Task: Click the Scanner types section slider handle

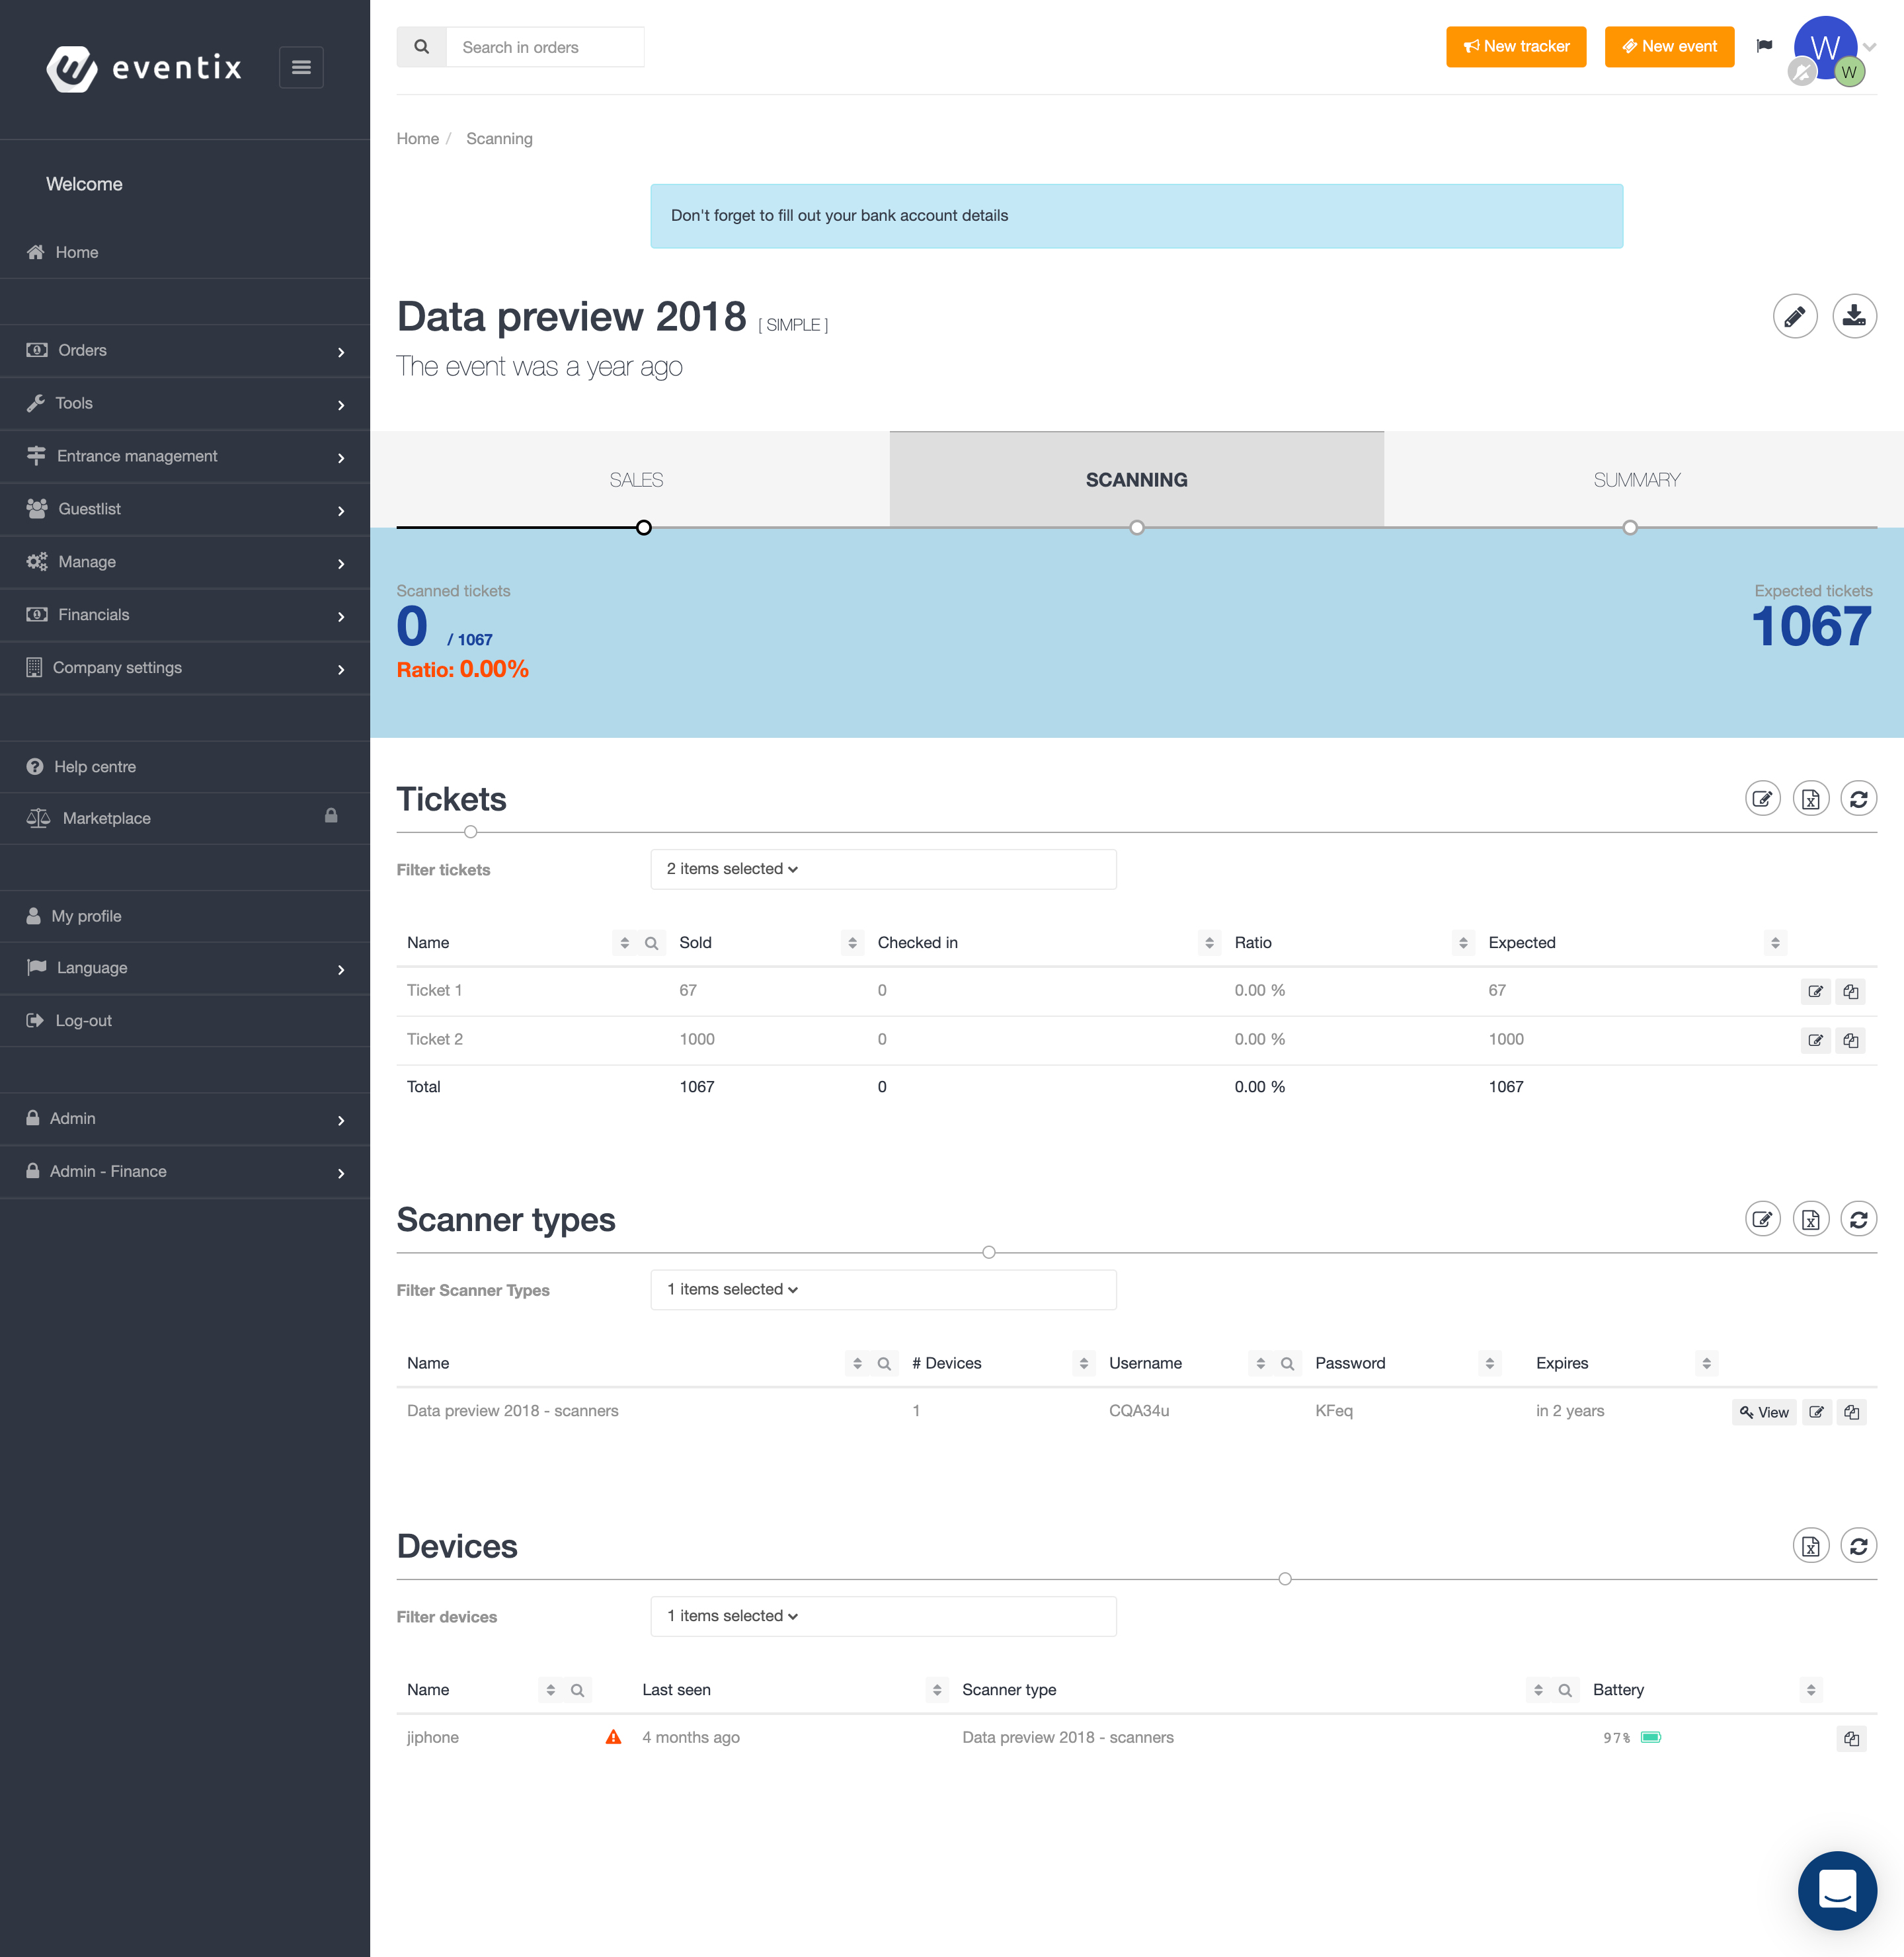Action: click(x=988, y=1252)
